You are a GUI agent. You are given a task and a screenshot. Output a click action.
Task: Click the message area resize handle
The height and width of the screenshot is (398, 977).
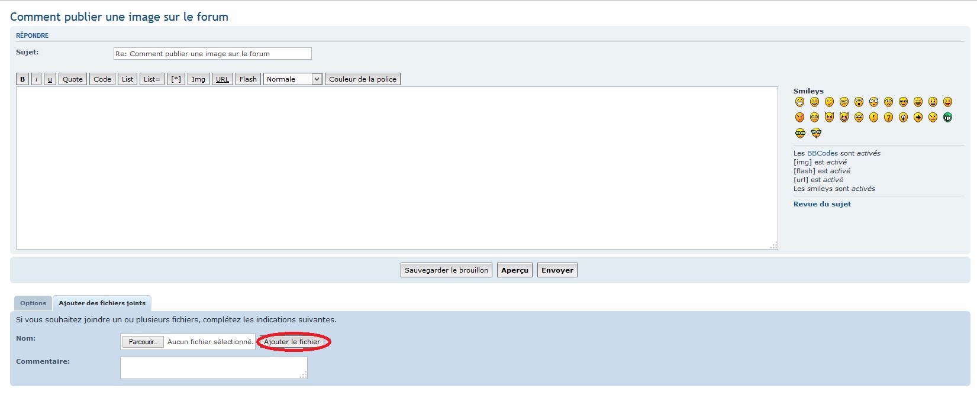[773, 245]
